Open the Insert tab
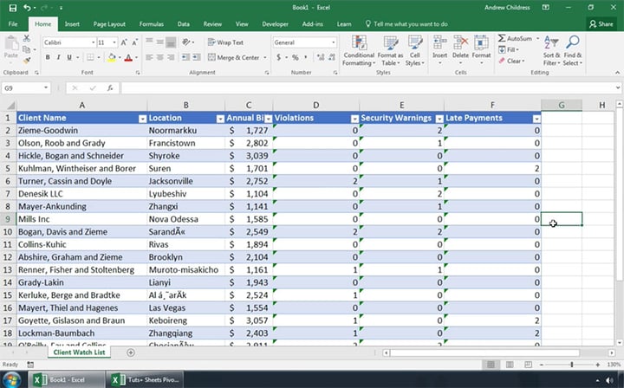The height and width of the screenshot is (388, 624). [x=72, y=24]
